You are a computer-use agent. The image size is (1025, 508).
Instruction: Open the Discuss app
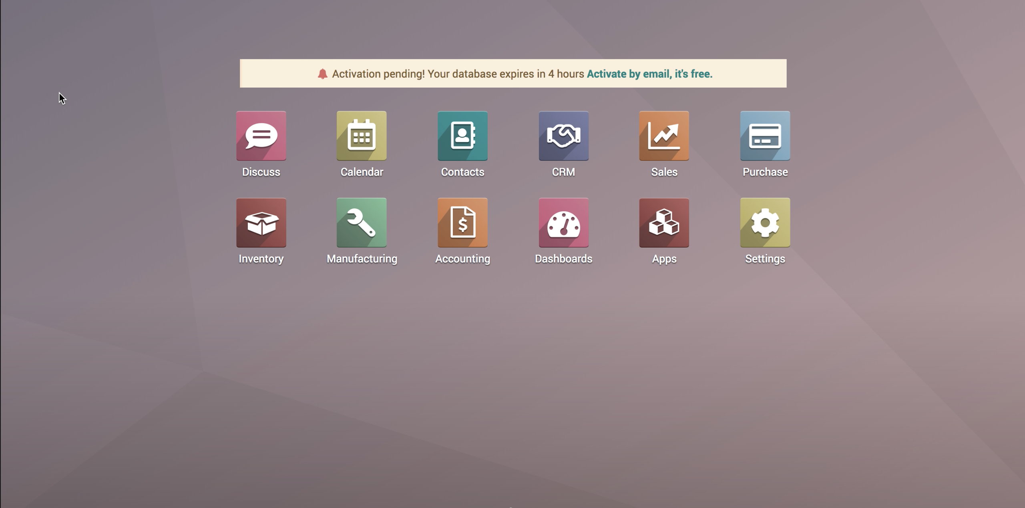[261, 136]
